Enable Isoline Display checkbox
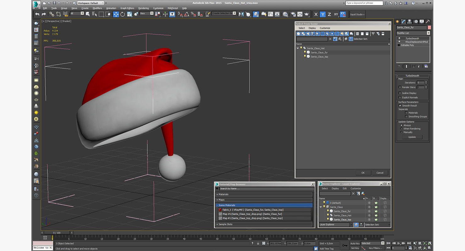The height and width of the screenshot is (251, 465). coord(400,93)
